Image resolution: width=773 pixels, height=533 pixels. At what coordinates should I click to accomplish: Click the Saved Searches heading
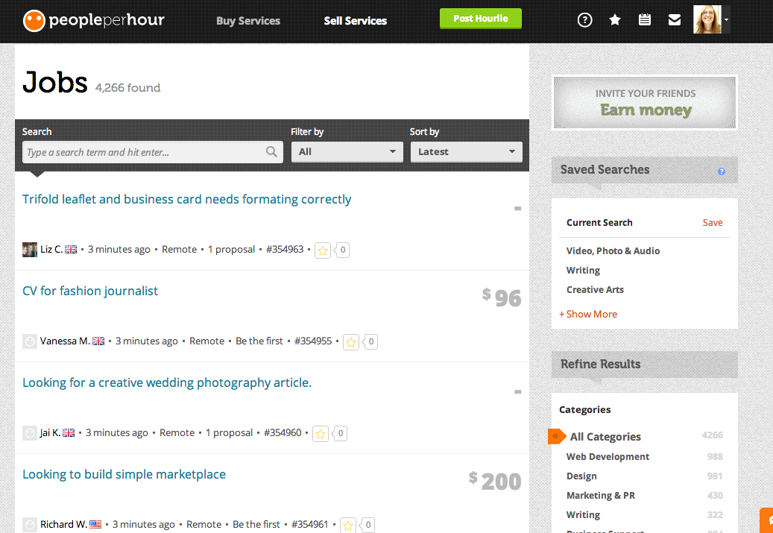(605, 170)
